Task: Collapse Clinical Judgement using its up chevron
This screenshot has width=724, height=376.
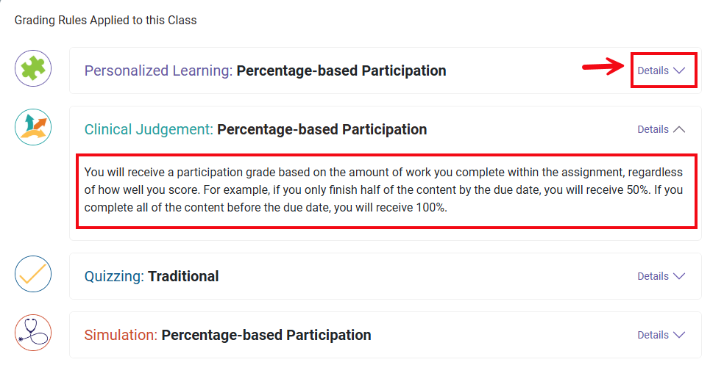Action: pos(679,129)
